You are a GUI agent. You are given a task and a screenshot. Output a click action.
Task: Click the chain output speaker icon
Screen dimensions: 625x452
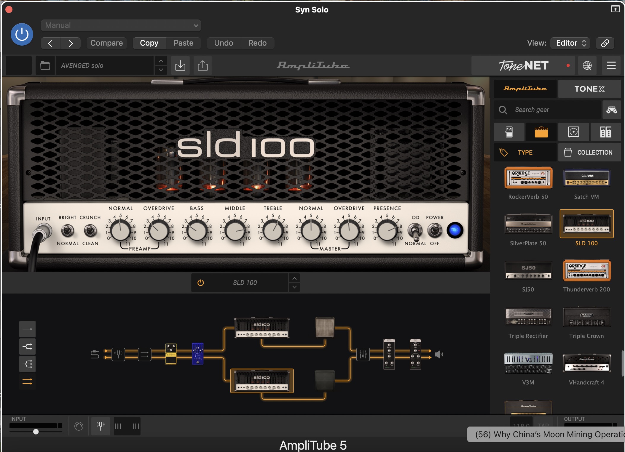(439, 355)
